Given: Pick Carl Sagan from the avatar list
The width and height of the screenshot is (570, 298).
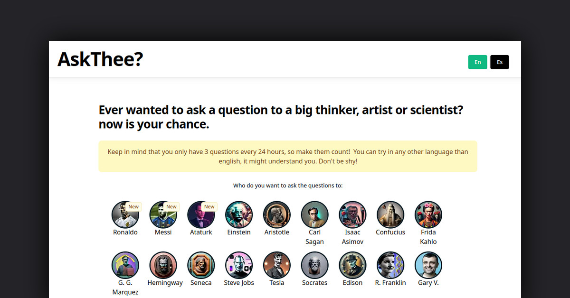Looking at the screenshot, I should [314, 214].
